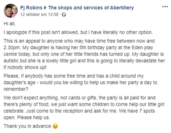Visit The shops and services of Abertillery group

tap(91, 8)
